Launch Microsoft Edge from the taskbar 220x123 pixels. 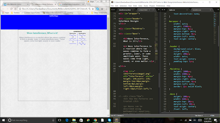(67, 120)
